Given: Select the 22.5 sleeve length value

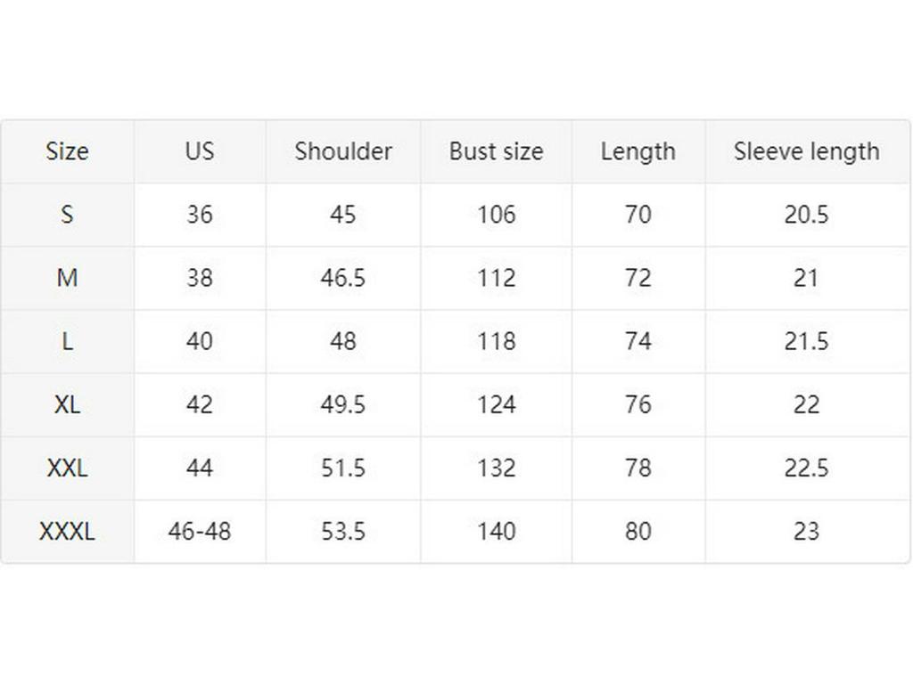Looking at the screenshot, I should [x=807, y=468].
